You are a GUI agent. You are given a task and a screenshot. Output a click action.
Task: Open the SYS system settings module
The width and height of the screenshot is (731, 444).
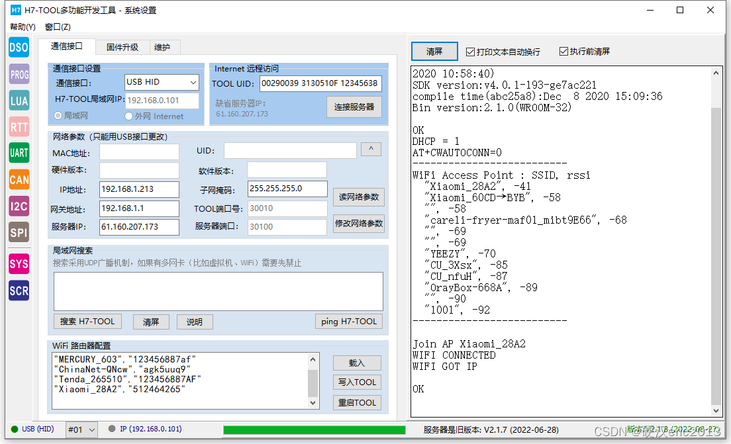click(19, 264)
